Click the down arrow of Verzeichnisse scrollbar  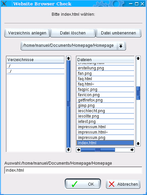[68, 150]
